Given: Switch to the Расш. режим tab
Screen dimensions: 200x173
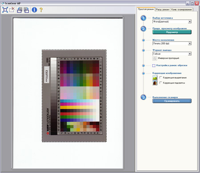Looking at the screenshot, I should point(163,9).
